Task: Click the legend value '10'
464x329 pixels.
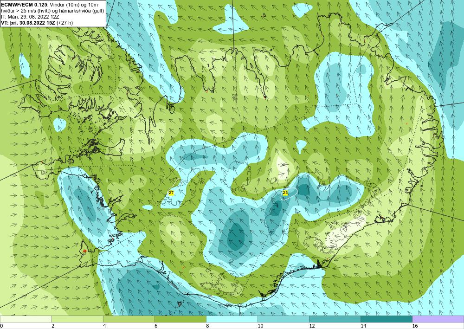Action: pos(260,326)
